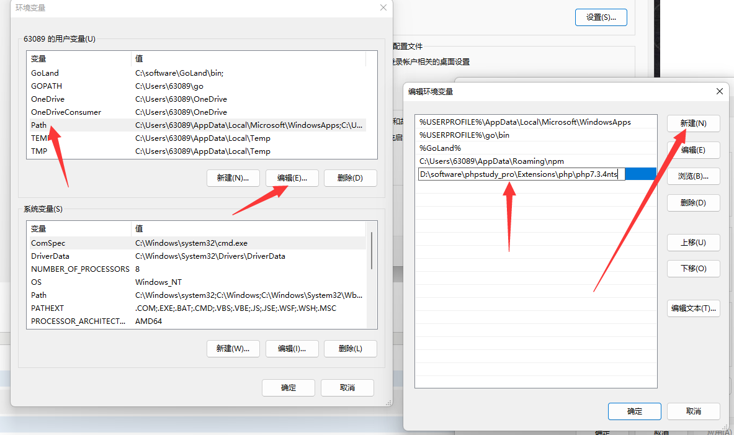Click 新建(W) under system variables
The height and width of the screenshot is (435, 734).
click(x=233, y=348)
